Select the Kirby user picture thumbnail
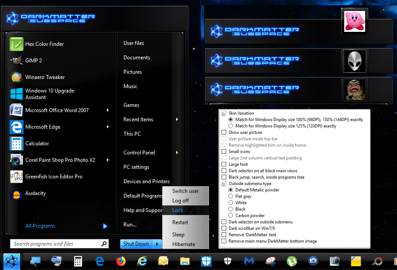The image size is (397, 270). click(x=354, y=21)
